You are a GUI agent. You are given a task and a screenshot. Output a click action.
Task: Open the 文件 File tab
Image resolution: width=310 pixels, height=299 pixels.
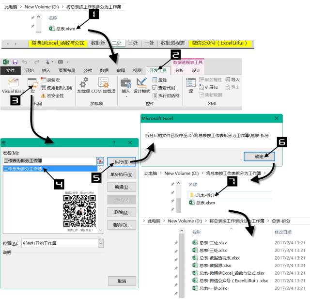[x=10, y=71]
